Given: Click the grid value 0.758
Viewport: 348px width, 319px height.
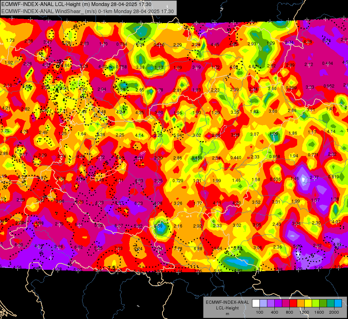Looking at the screenshot, I should point(122,67).
